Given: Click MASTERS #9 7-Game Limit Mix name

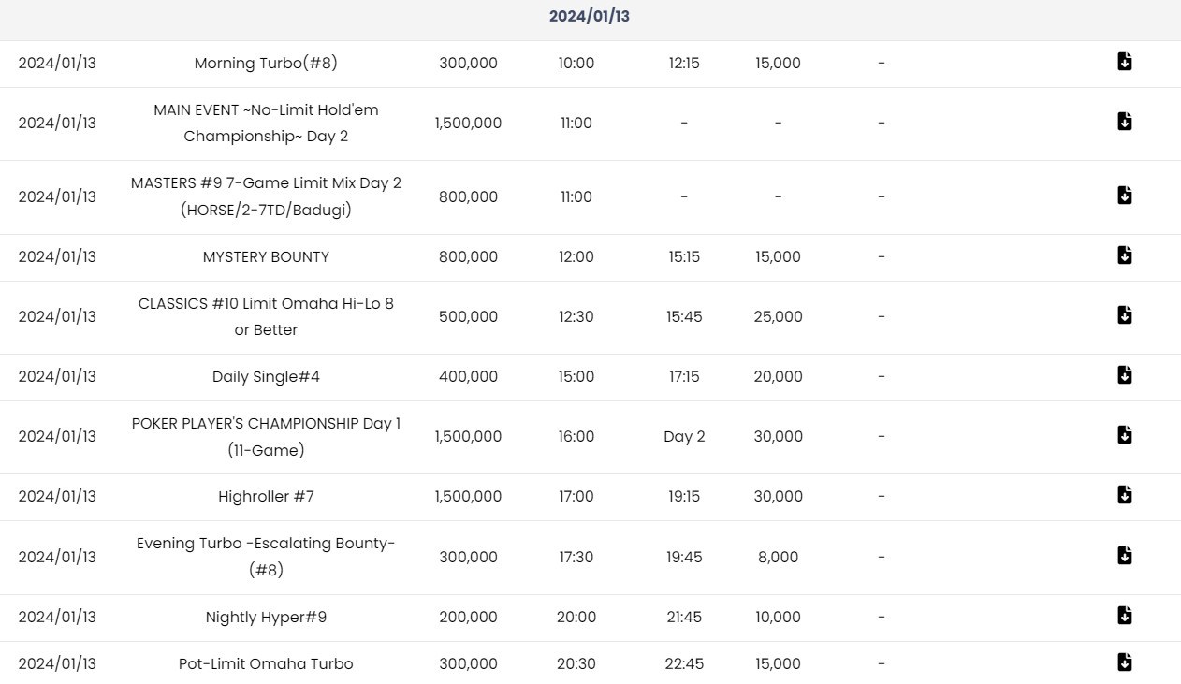Looking at the screenshot, I should [266, 196].
